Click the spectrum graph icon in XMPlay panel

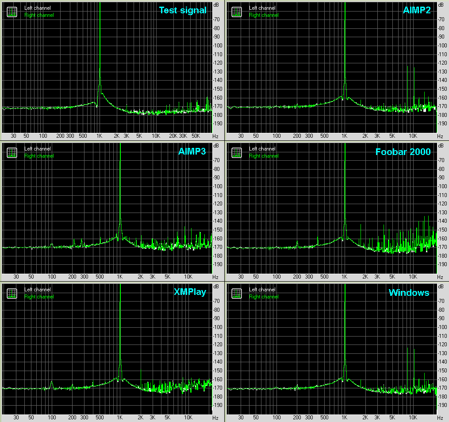(x=12, y=293)
